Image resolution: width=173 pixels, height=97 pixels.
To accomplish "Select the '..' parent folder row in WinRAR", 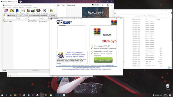I will (26, 20).
